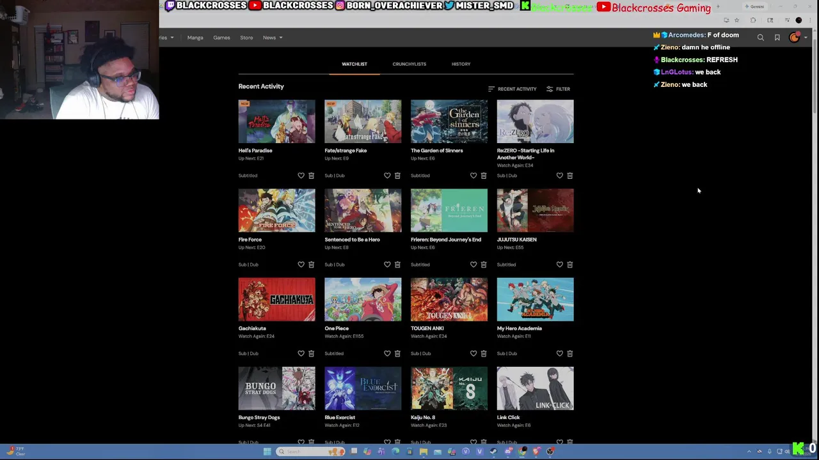Viewport: 819px width, 460px height.
Task: Delete One Piece from watchlist
Action: point(397,353)
